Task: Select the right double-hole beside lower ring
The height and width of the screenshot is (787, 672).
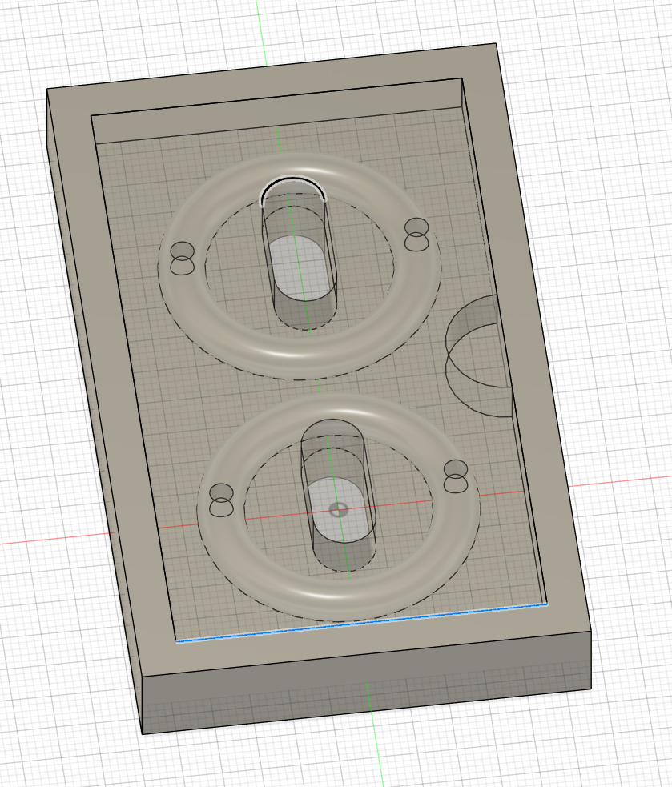Action: (456, 476)
